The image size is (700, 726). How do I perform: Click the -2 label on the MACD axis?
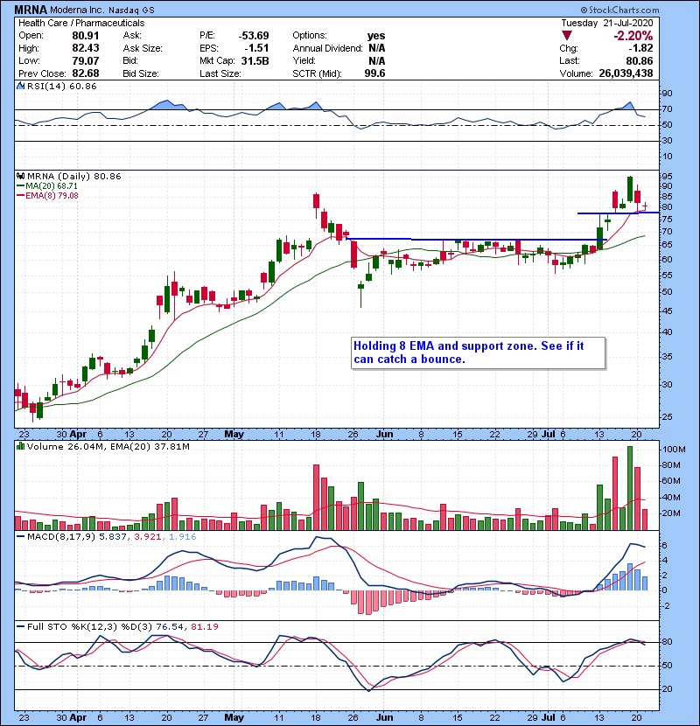(664, 606)
